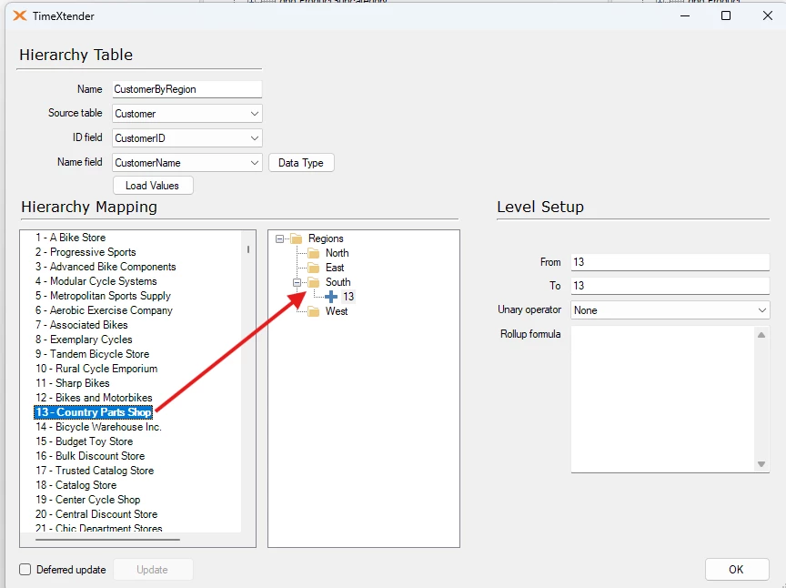This screenshot has width=786, height=588.
Task: Select '7 - Associated Bikes'
Action: pyautogui.click(x=82, y=325)
